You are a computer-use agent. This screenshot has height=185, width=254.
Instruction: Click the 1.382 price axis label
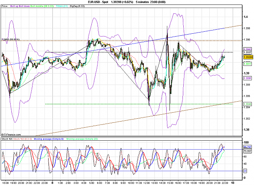pos(247,119)
